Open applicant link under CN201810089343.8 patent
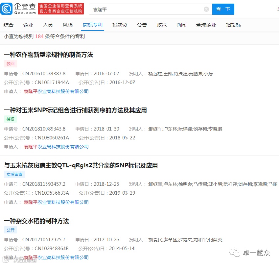Screen dimensions: 279x265 pyautogui.click(x=56, y=147)
